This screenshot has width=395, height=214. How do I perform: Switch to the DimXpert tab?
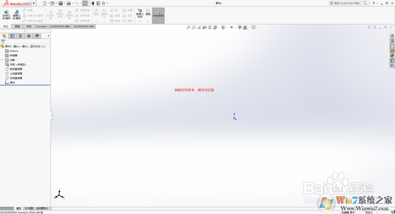pos(41,26)
